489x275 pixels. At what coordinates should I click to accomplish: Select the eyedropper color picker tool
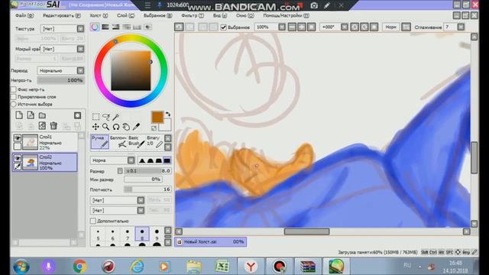pyautogui.click(x=136, y=127)
